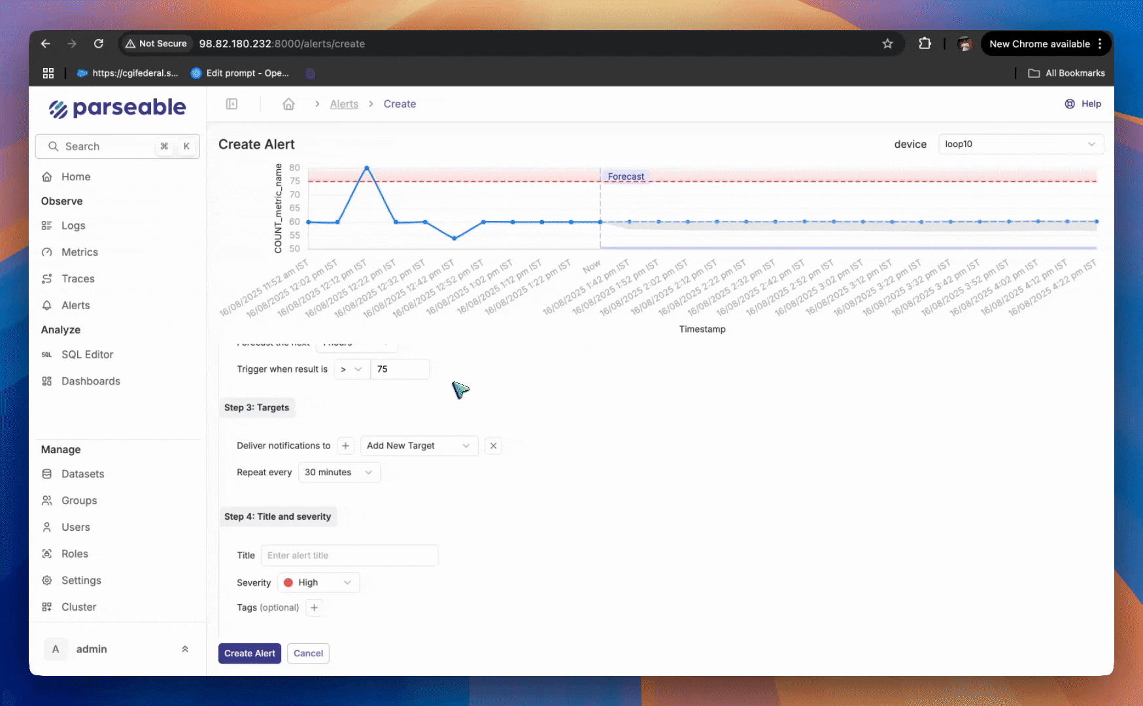Expand the admin user menu chevron
This screenshot has height=706, width=1143.
click(185, 649)
